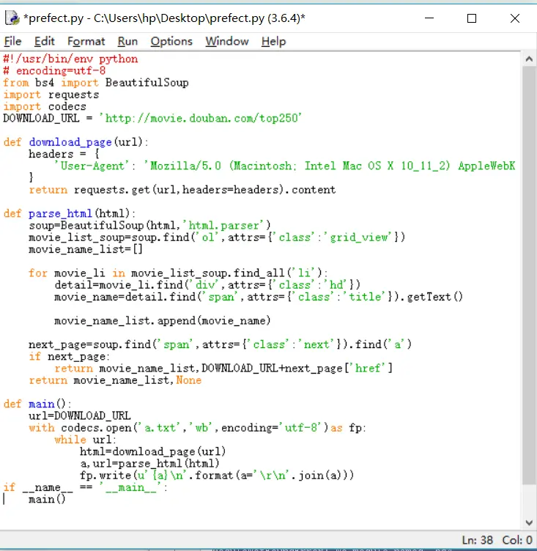Click the 'Ln: 38' status bar indicator

point(477,540)
